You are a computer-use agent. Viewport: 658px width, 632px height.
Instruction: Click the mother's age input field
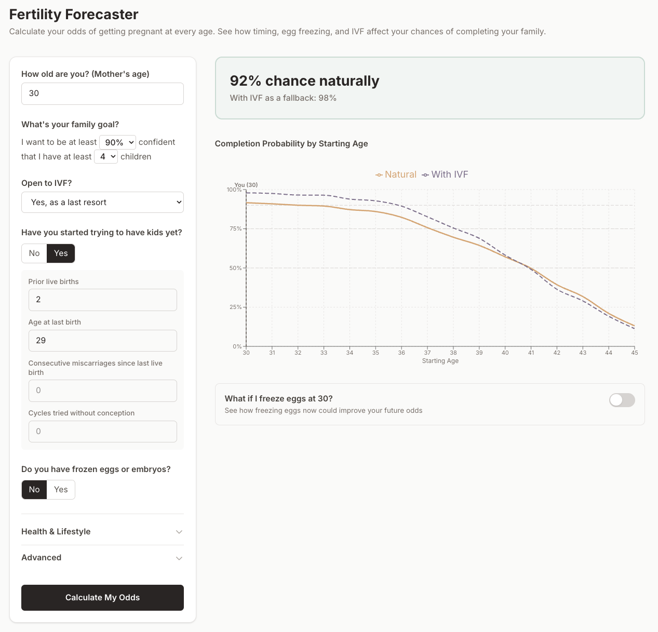point(102,93)
